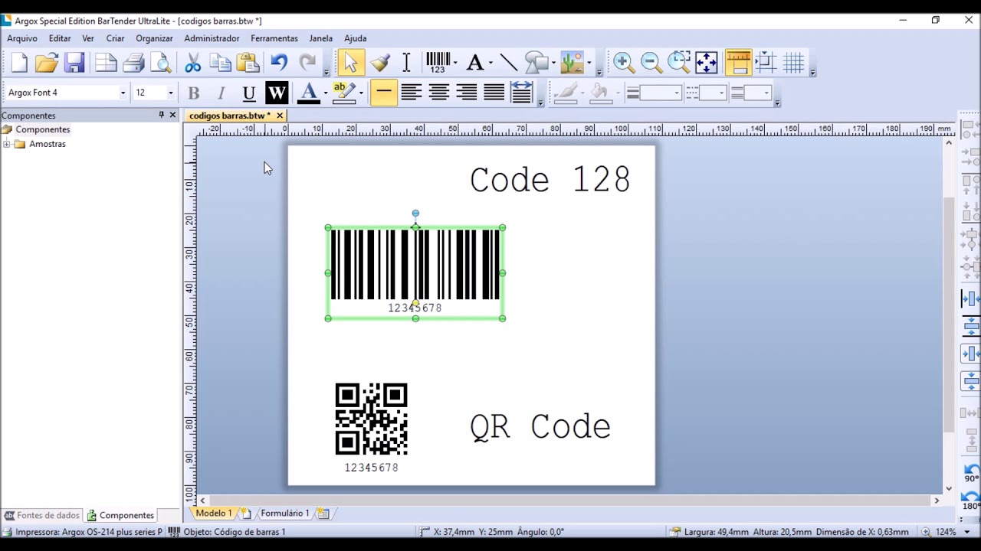Click the save diskette icon
Screen dimensions: 981x551
point(74,63)
